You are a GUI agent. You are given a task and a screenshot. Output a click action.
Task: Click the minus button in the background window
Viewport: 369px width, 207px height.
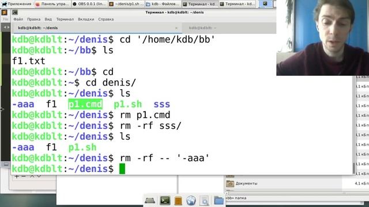pyautogui.click(x=24, y=177)
